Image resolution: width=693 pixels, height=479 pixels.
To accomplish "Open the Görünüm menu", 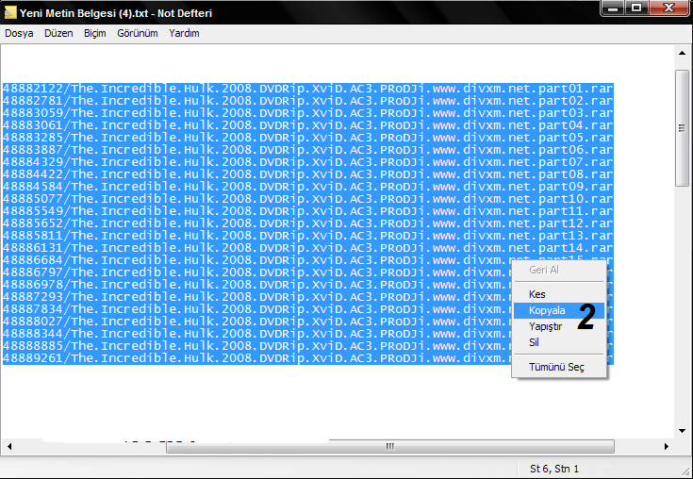I will point(137,33).
